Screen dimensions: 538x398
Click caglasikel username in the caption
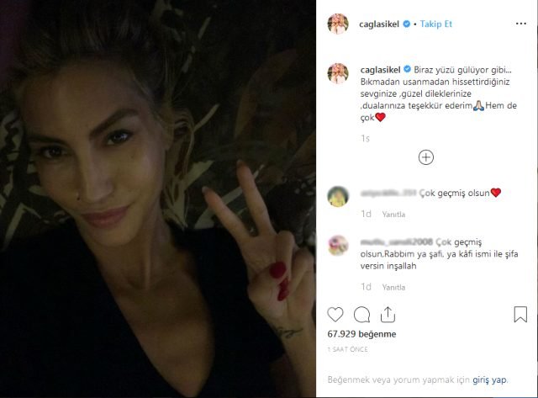tap(381, 70)
